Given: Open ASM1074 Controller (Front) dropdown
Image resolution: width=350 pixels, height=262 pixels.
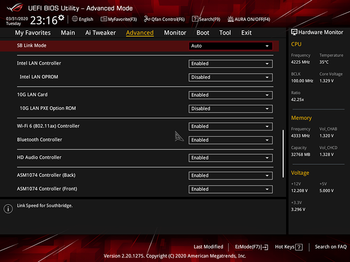Looking at the screenshot, I should [230, 189].
